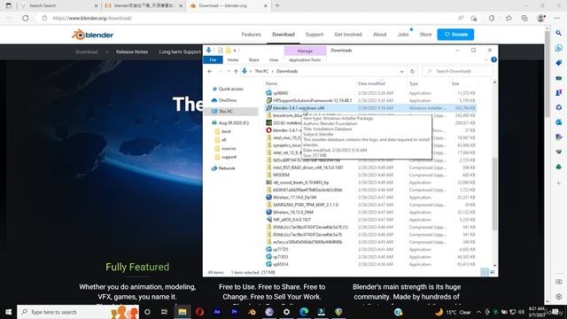Click the blender logo on website
This screenshot has width=567, height=319.
(x=92, y=35)
